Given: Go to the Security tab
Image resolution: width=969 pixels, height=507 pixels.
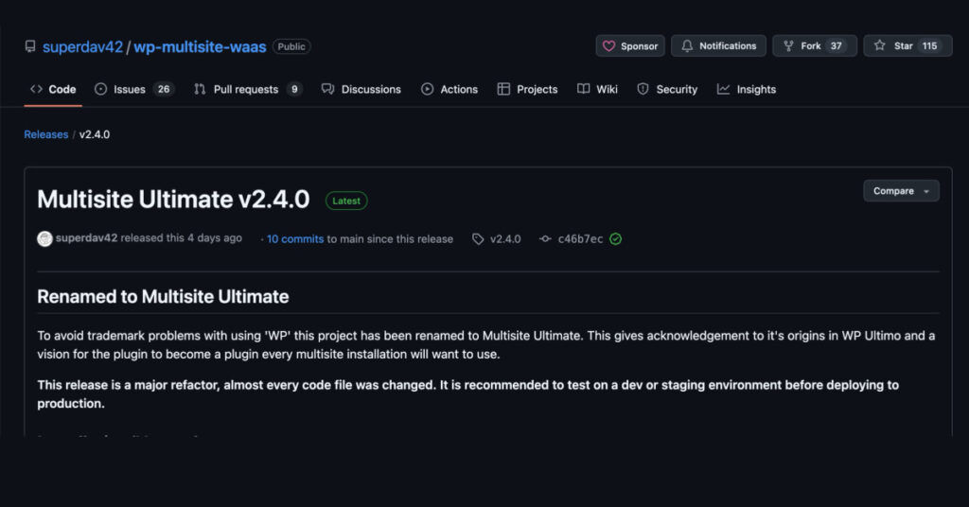Looking at the screenshot, I should click(667, 89).
